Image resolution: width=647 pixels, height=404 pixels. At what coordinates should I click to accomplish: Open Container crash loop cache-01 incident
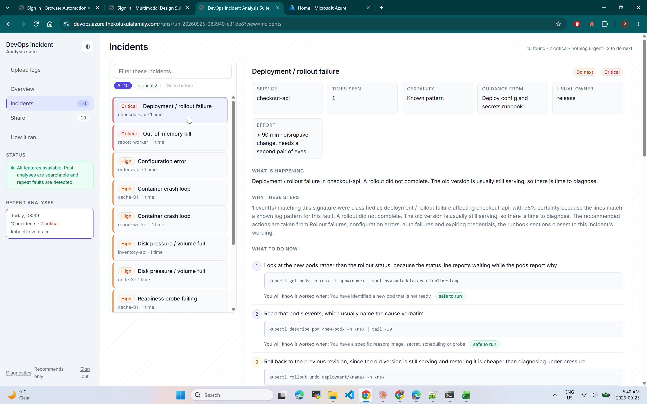pyautogui.click(x=170, y=193)
